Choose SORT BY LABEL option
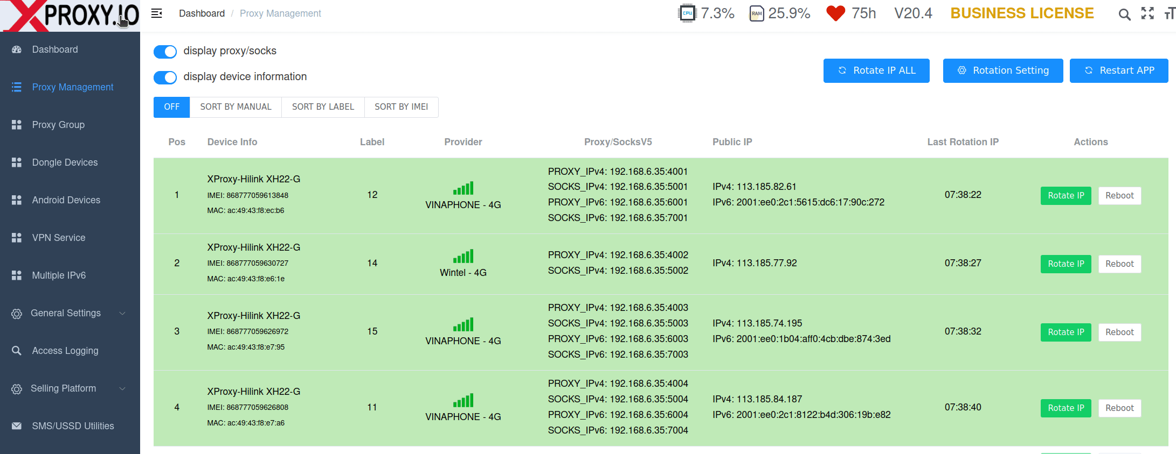The height and width of the screenshot is (454, 1176). point(323,107)
